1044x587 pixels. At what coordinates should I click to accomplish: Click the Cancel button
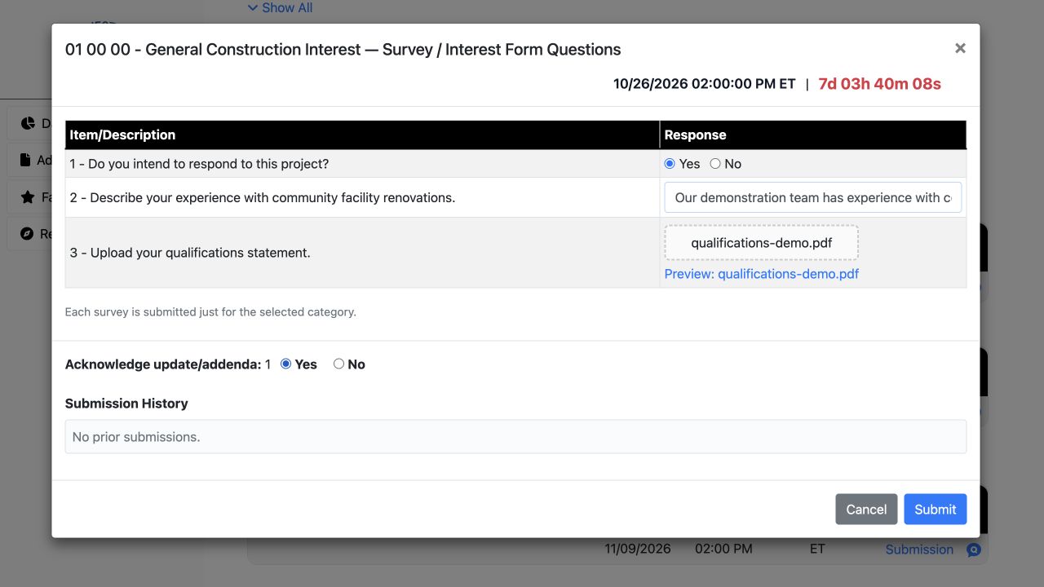[866, 509]
